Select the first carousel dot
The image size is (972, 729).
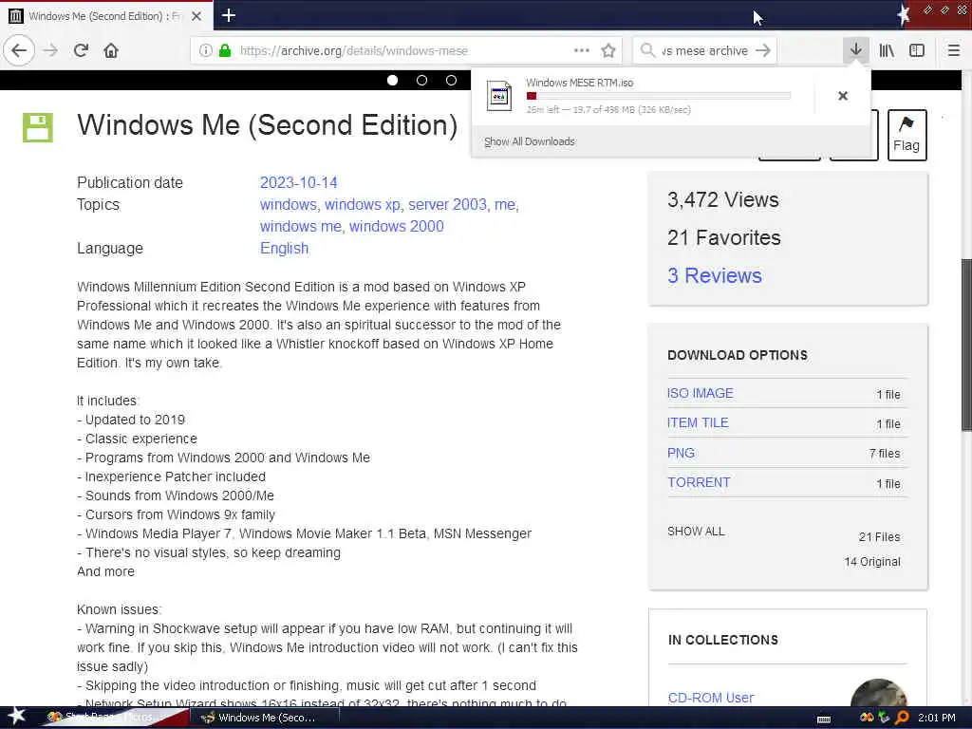392,80
